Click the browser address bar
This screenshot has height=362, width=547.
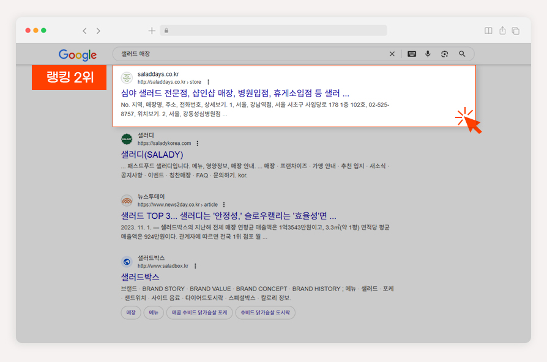pos(273,31)
